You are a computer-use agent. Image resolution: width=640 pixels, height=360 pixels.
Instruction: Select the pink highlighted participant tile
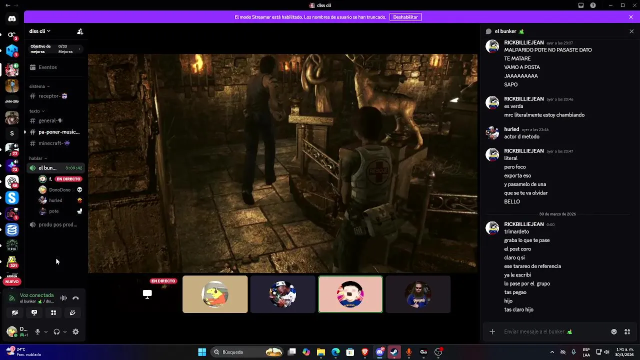pos(350,294)
